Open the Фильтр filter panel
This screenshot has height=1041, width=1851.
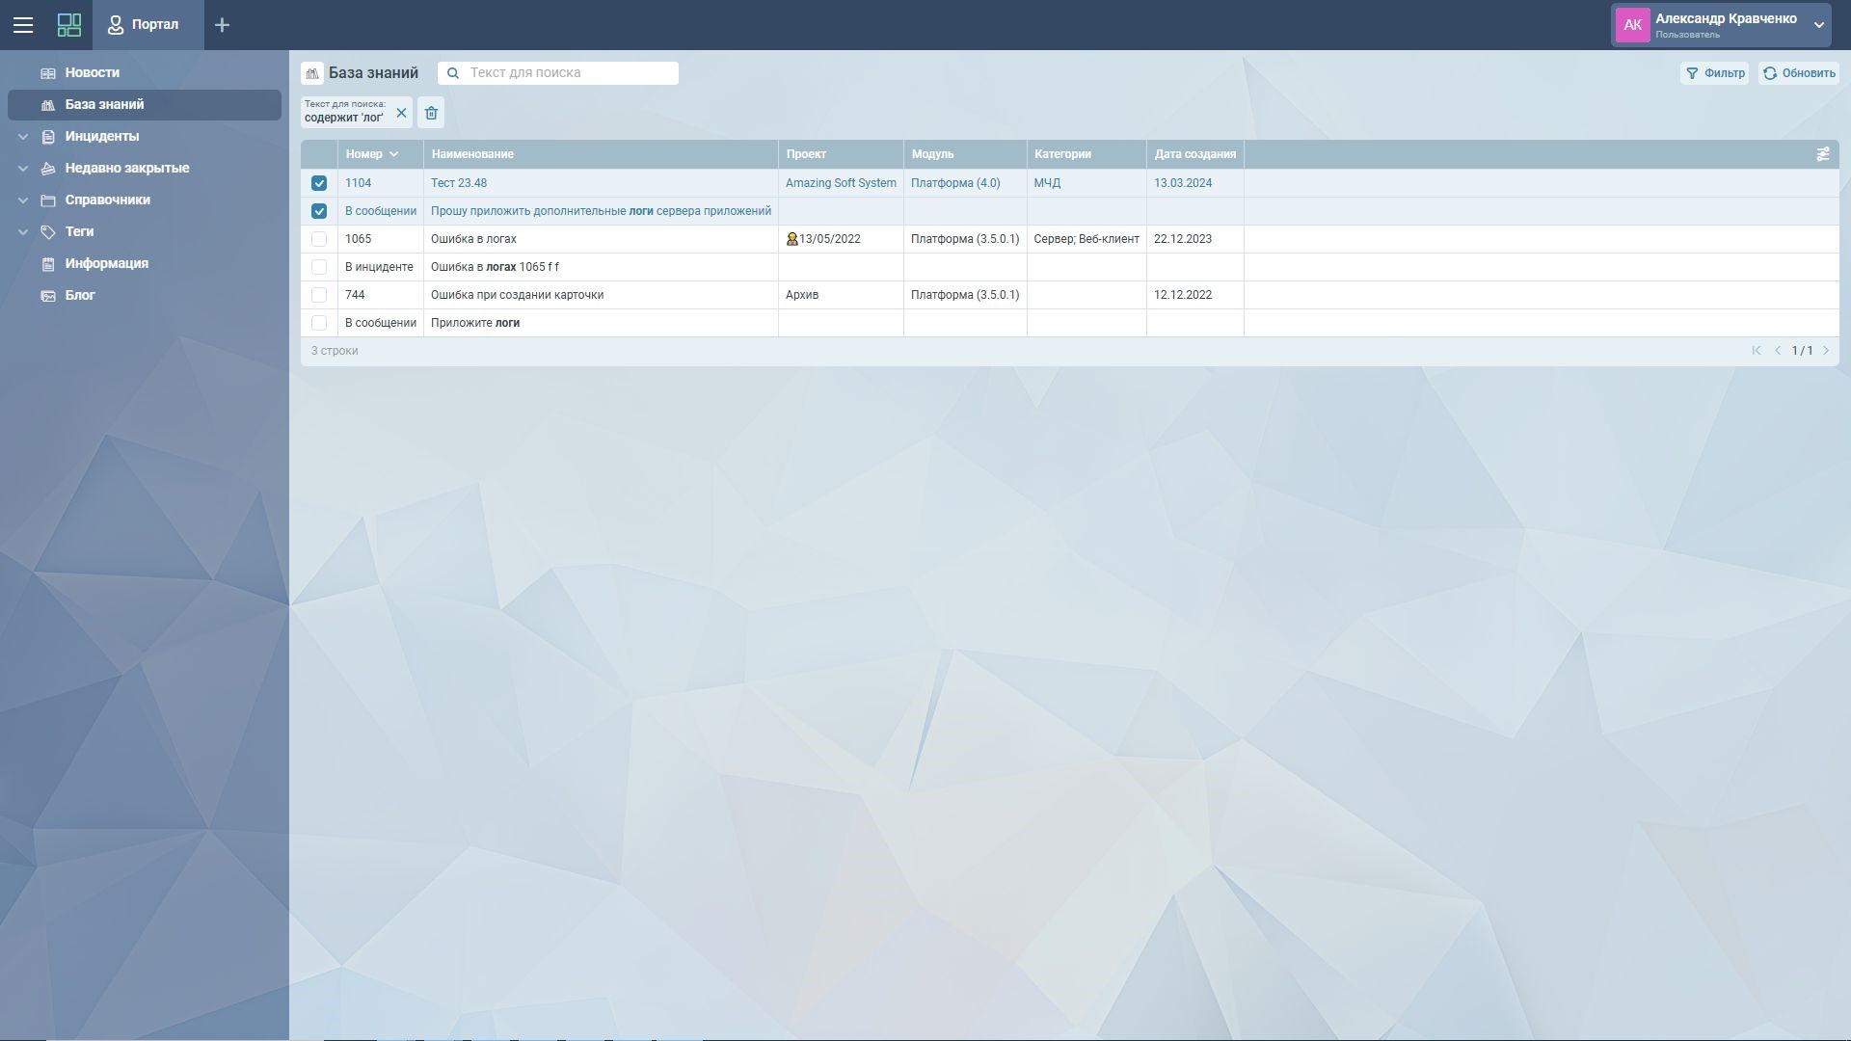pyautogui.click(x=1714, y=73)
